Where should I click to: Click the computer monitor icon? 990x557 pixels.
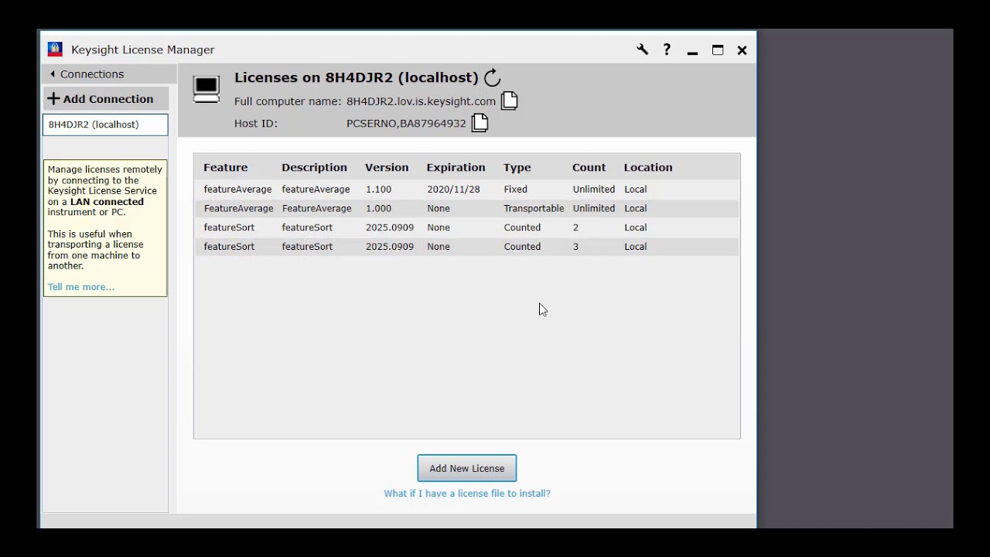[x=207, y=90]
